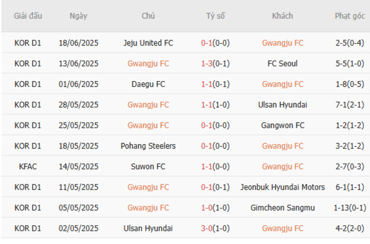Open the 3-0 match score details
This screenshot has width=370, height=244.
coord(207,228)
